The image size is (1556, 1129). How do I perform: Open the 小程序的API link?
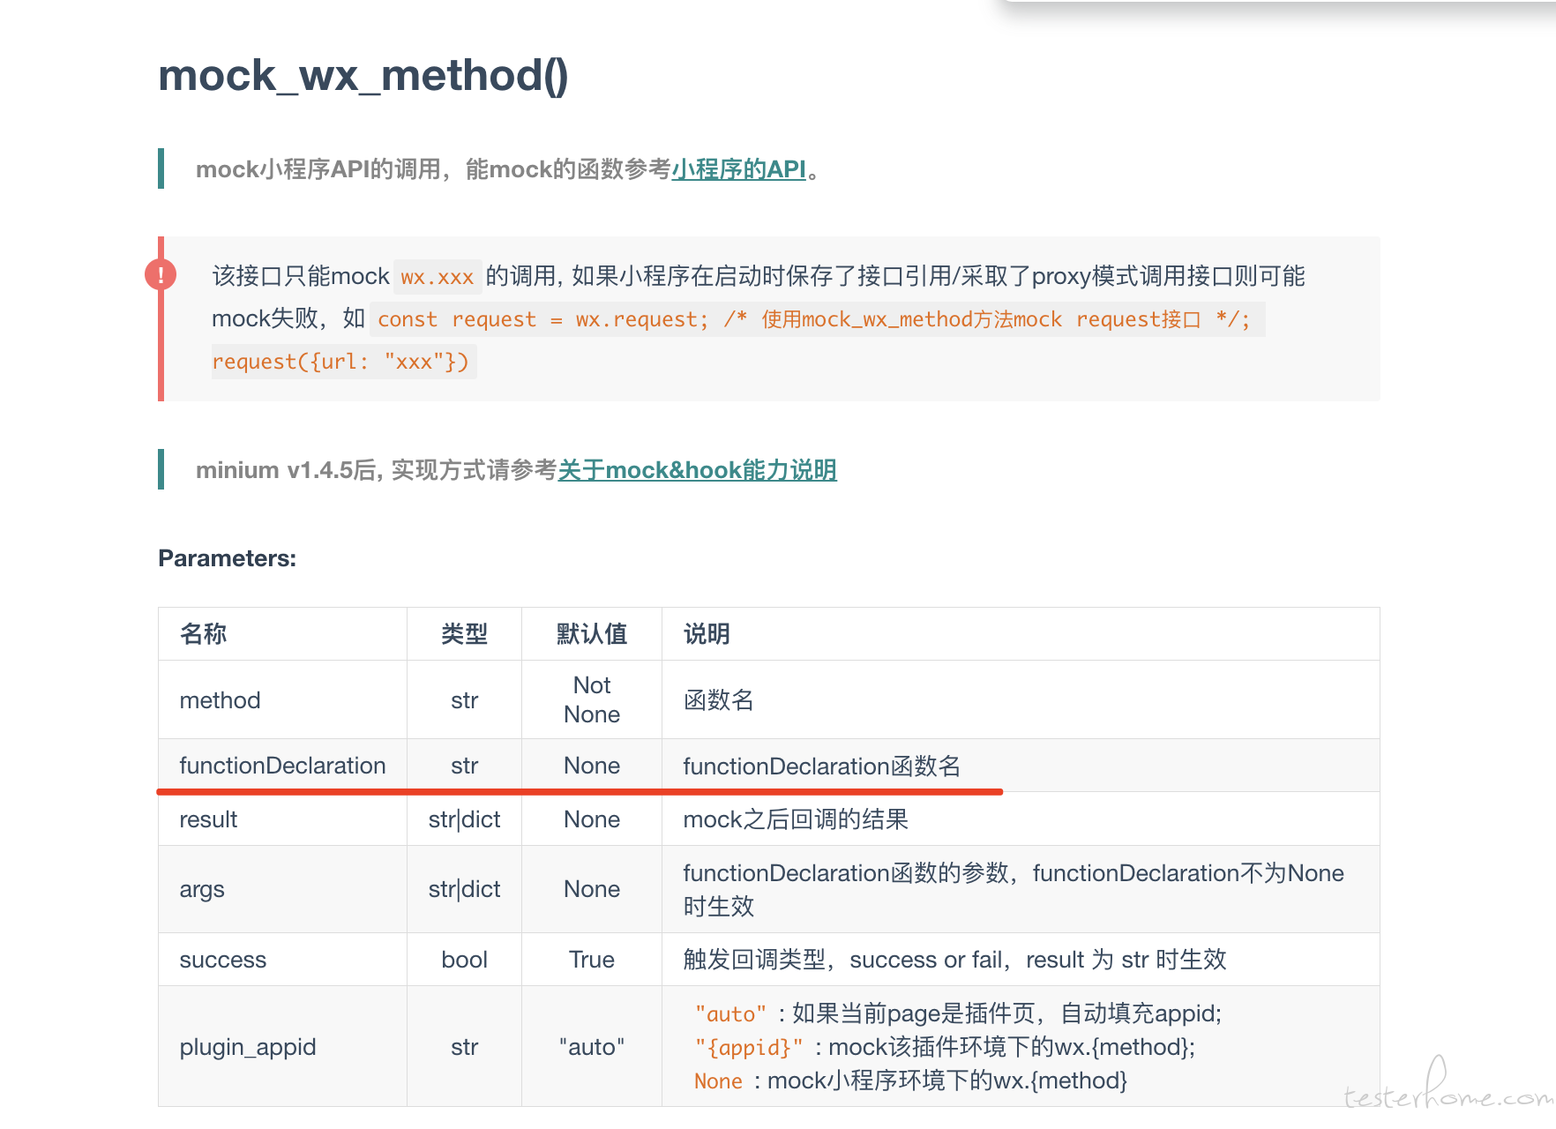click(x=738, y=169)
